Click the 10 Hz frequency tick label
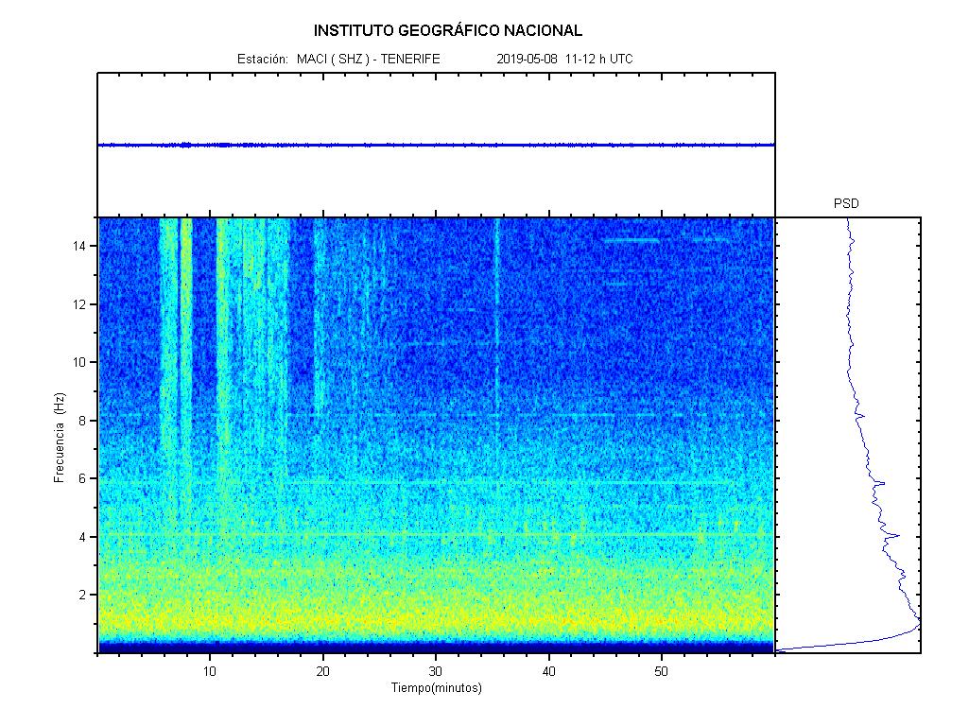Viewport: 969px width, 726px height. (x=80, y=362)
